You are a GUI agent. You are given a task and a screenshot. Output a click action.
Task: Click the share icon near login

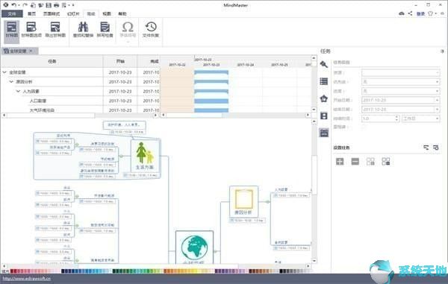click(x=410, y=13)
